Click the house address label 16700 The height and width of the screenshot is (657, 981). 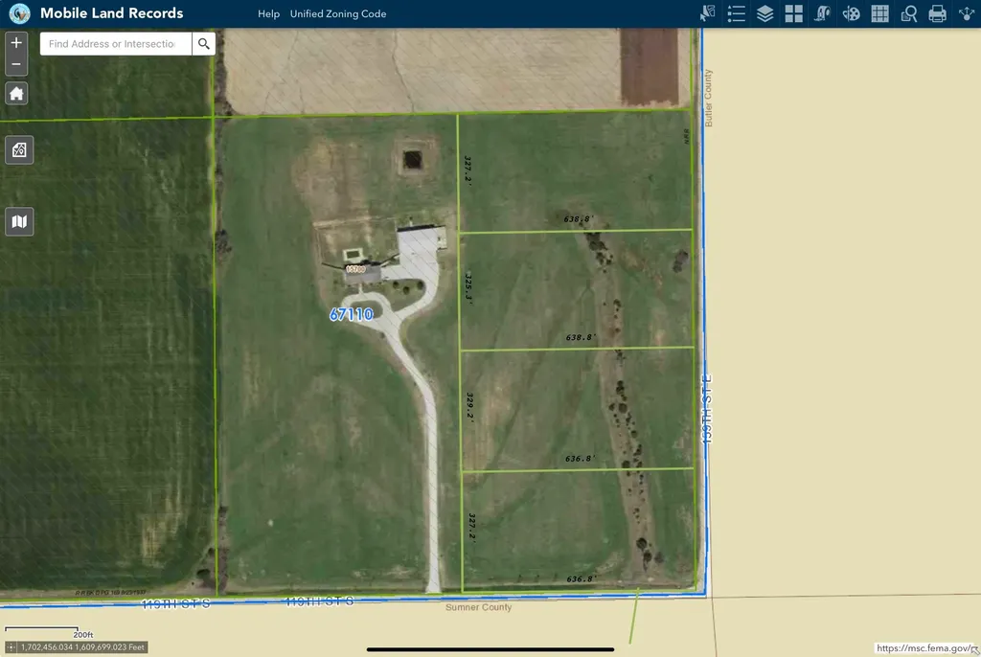(x=355, y=269)
